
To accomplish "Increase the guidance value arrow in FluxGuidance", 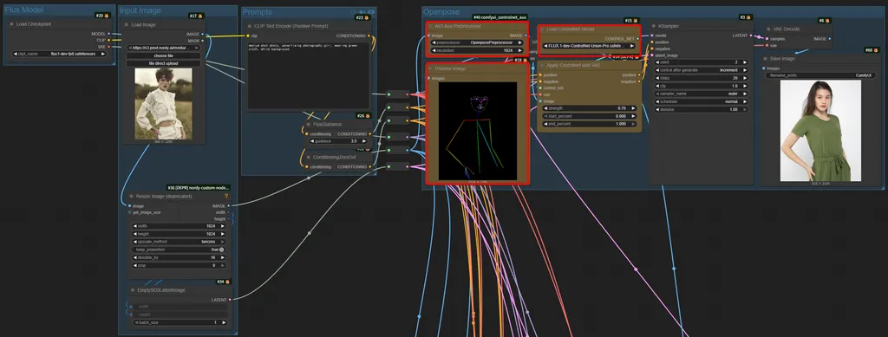I will (x=363, y=141).
